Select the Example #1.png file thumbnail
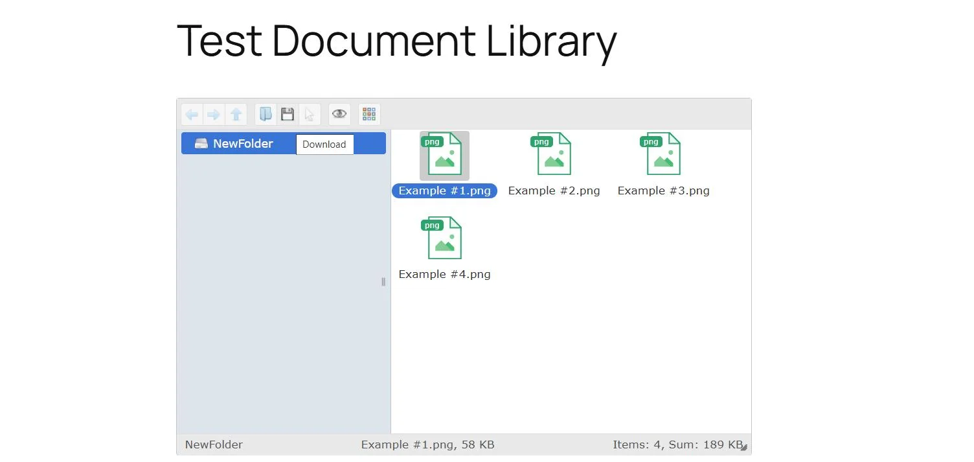974x462 pixels. click(x=444, y=156)
